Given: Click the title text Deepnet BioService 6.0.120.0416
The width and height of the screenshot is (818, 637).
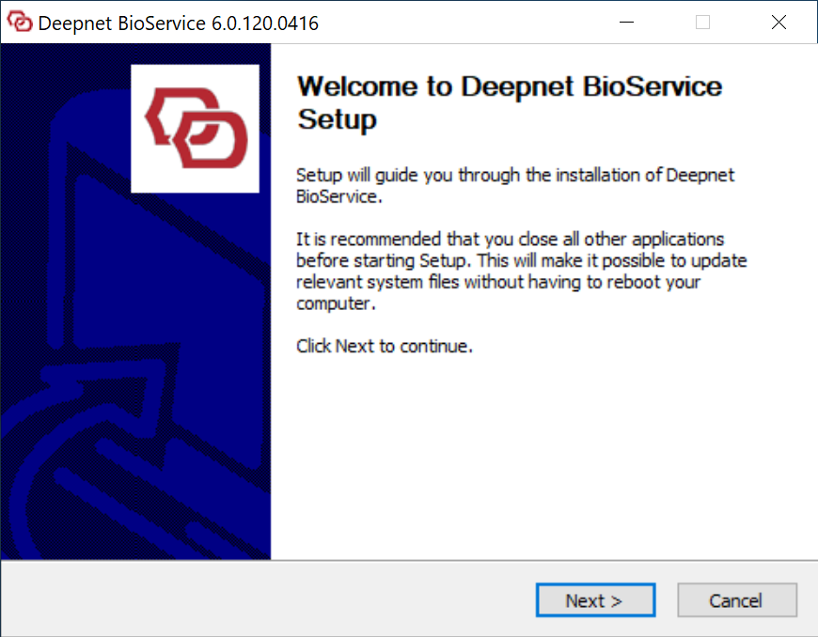Looking at the screenshot, I should point(178,23).
